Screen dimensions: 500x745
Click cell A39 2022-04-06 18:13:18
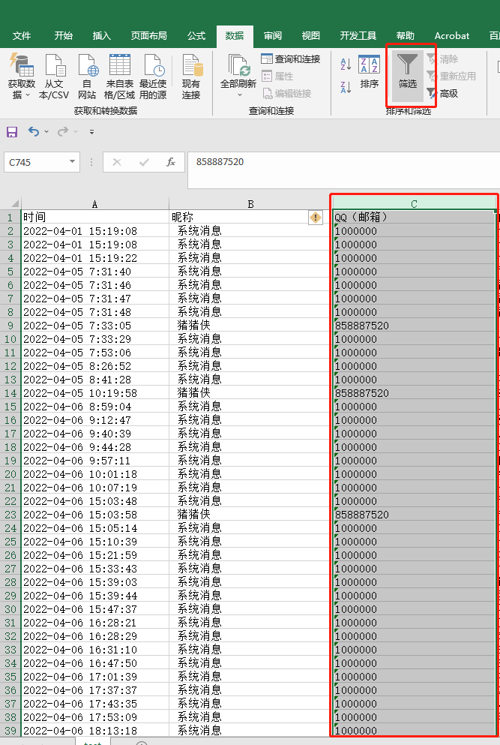coord(95,730)
